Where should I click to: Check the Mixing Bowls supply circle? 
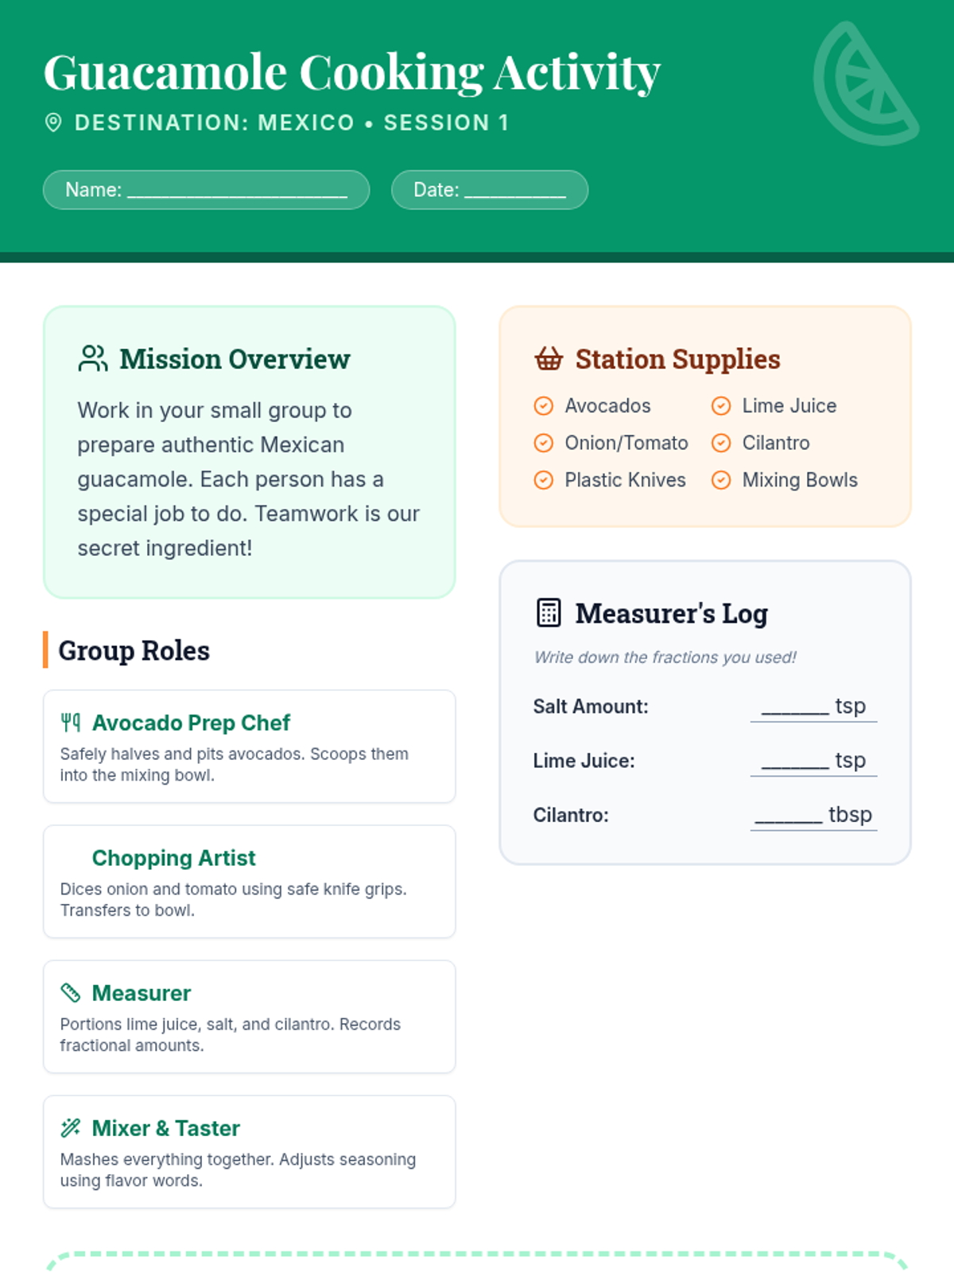721,480
